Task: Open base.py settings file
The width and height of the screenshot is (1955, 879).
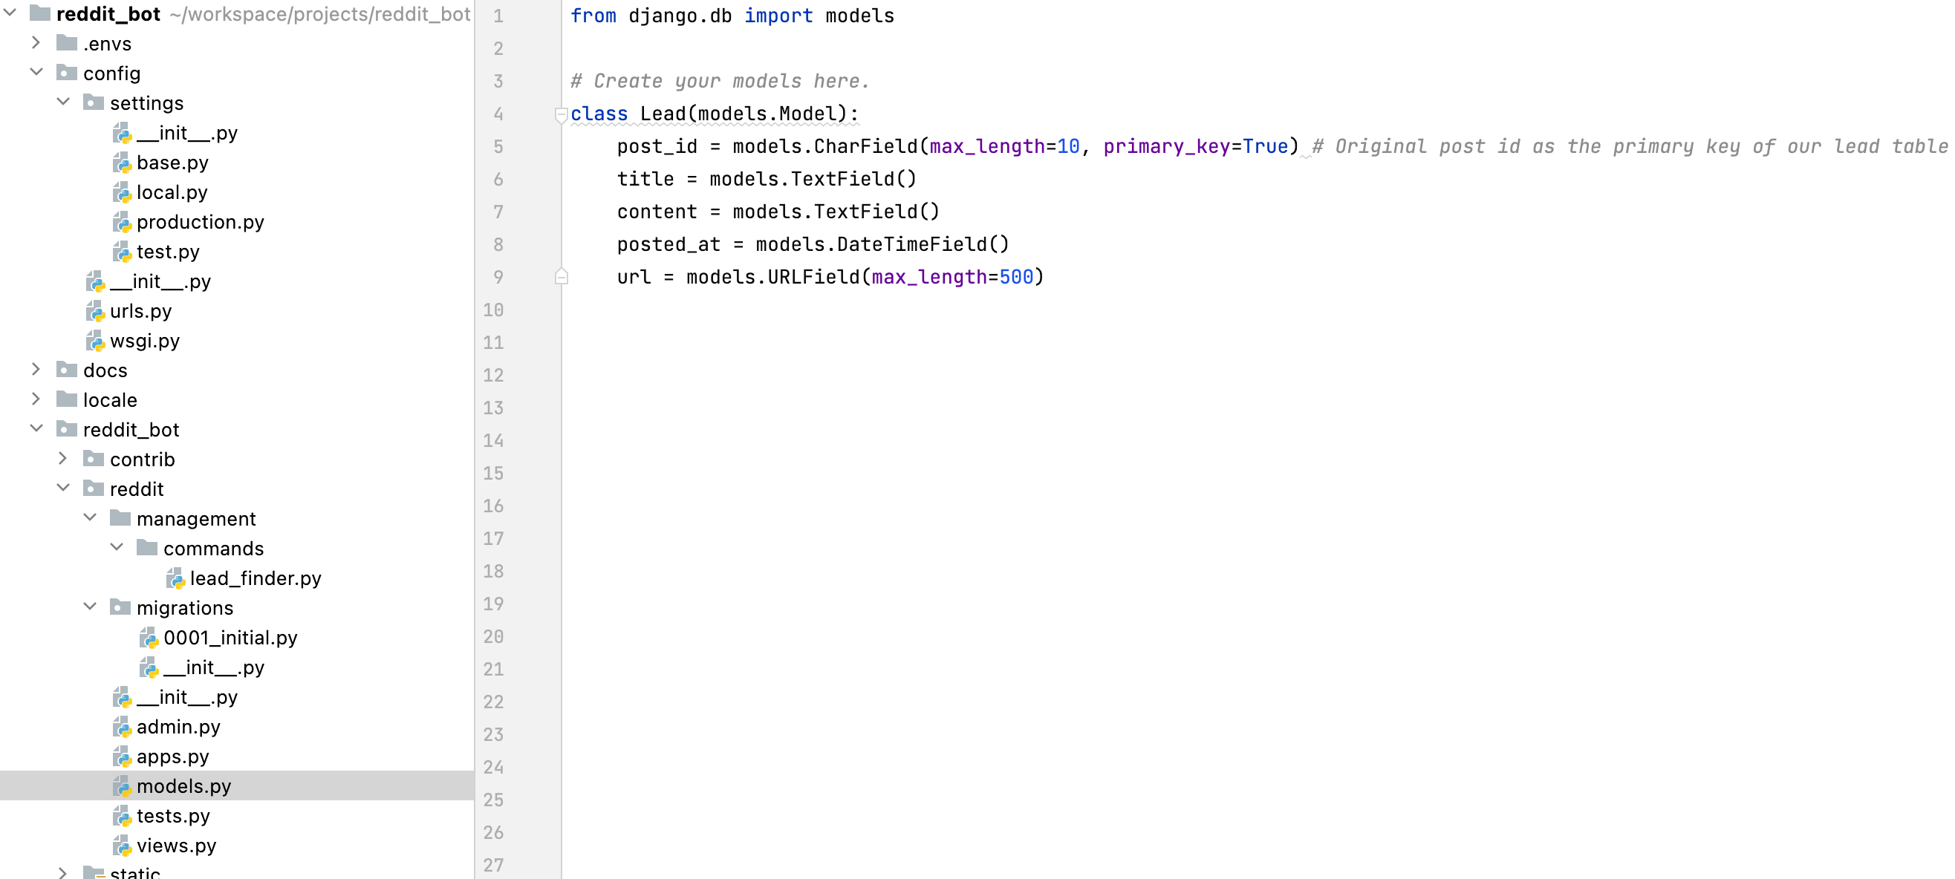Action: point(172,163)
